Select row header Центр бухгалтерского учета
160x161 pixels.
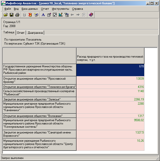coord(39,144)
